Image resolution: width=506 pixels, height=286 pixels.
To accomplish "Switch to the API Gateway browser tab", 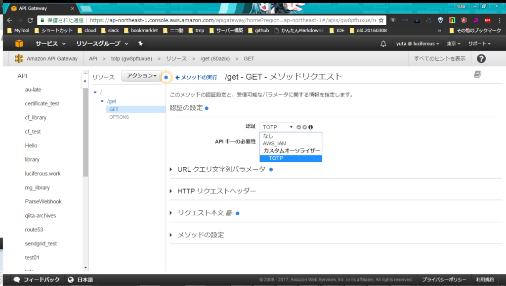I will [42, 8].
